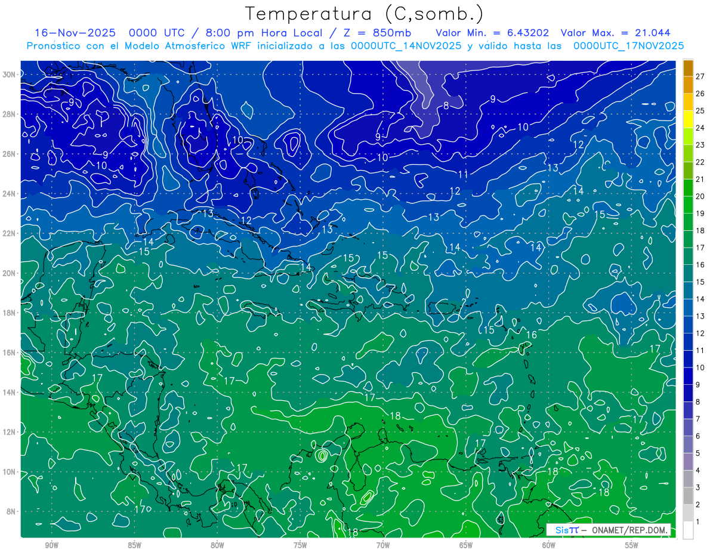Click the legend label "5"
716x553 pixels.
tap(698, 453)
